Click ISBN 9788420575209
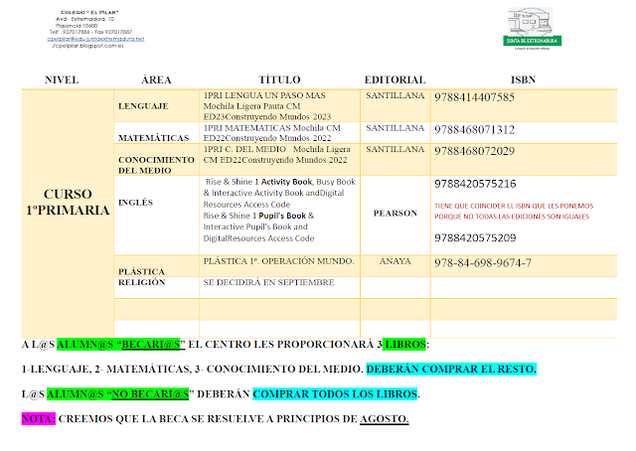 pyautogui.click(x=475, y=237)
